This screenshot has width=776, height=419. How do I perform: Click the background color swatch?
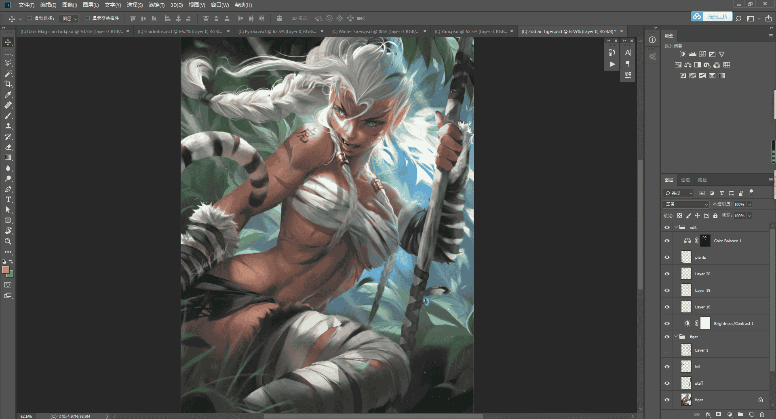11,275
